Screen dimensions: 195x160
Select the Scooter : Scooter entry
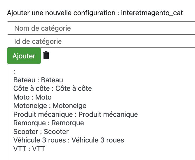[41, 131]
